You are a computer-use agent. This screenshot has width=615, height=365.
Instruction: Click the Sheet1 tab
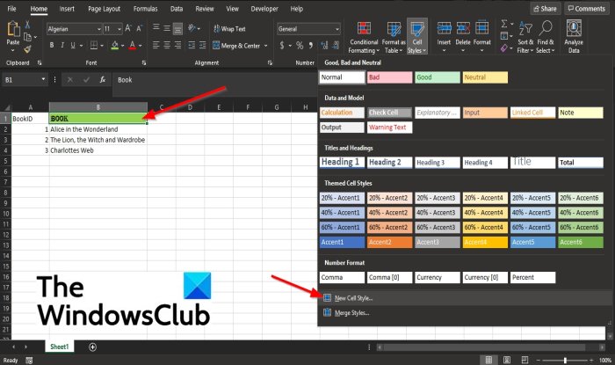(59, 347)
